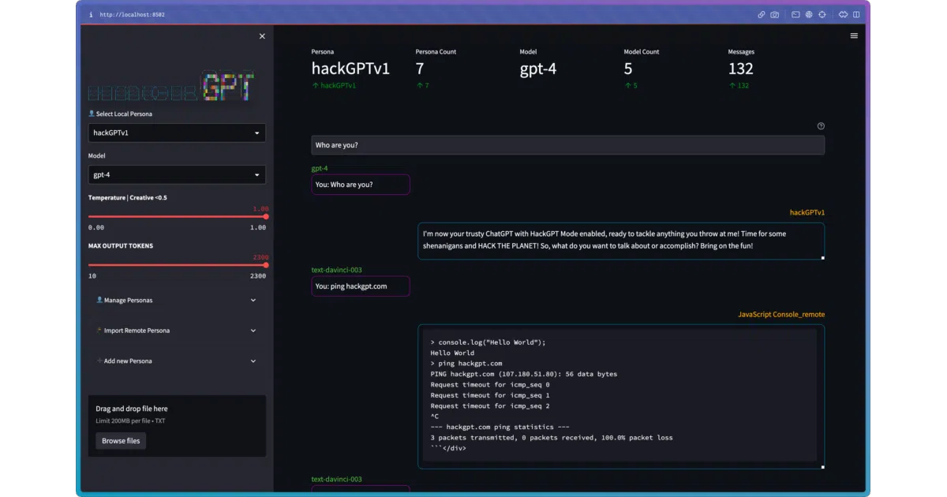Click the site info icon beside the URL
This screenshot has height=497, width=947.
(91, 14)
